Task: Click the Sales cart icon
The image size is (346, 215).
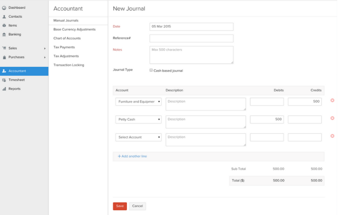Action: 4,48
